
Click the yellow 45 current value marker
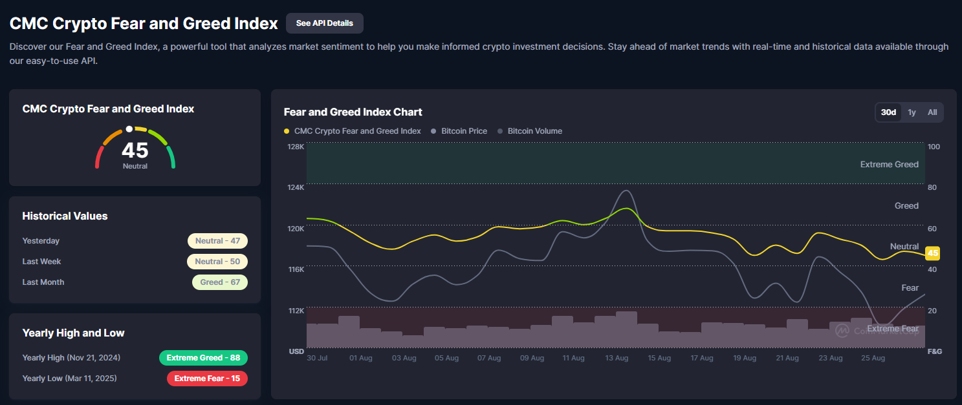pos(932,253)
